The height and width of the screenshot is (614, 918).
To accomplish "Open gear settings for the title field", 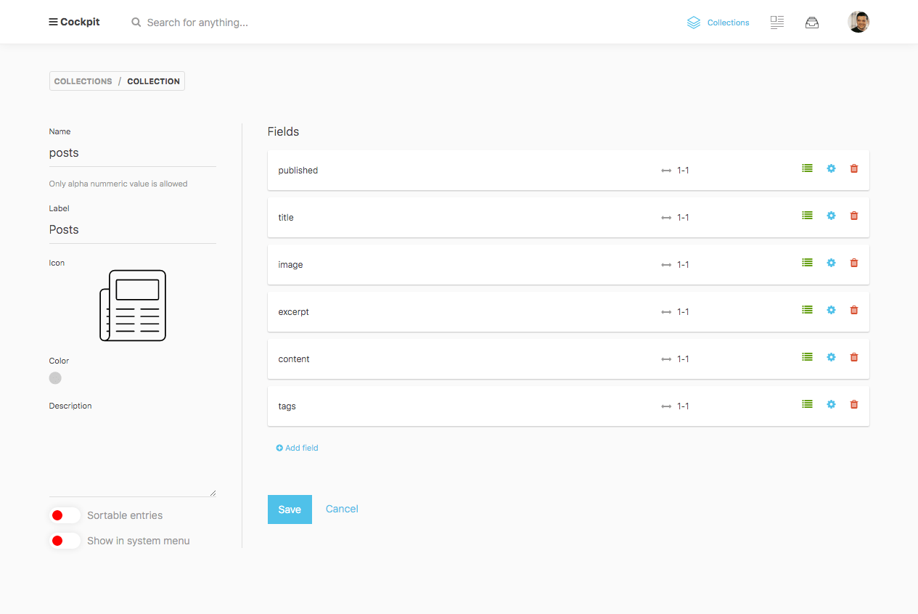I will [x=830, y=216].
